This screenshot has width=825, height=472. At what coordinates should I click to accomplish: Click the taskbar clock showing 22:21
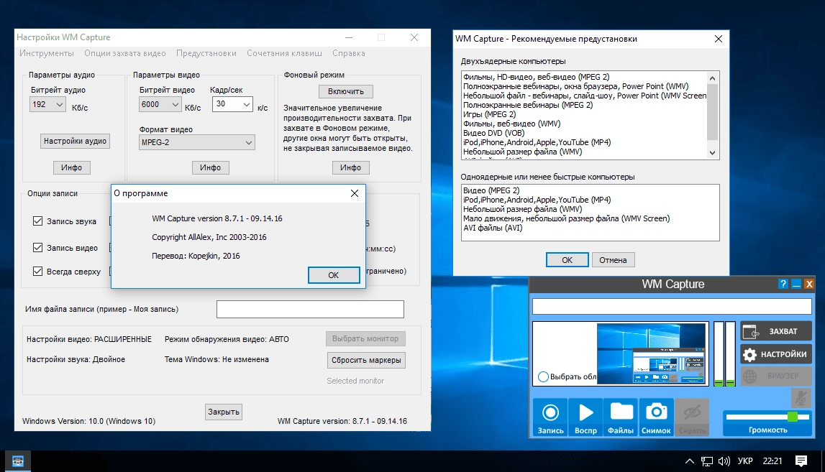click(772, 461)
